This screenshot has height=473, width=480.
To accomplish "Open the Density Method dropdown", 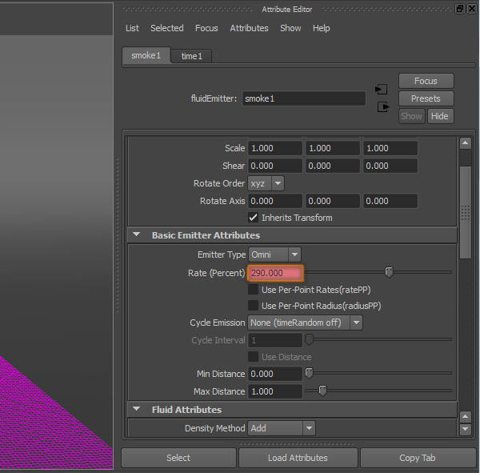I will click(x=281, y=428).
